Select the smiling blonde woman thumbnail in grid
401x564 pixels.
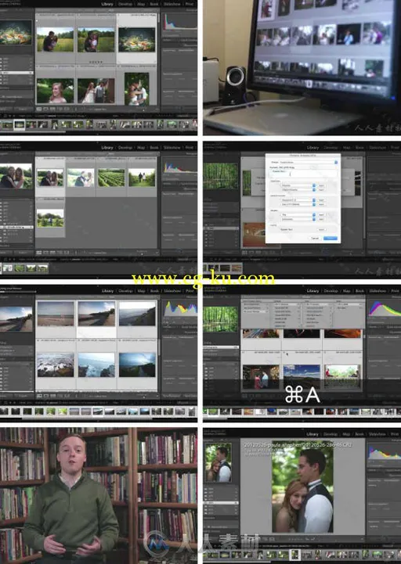point(55,91)
